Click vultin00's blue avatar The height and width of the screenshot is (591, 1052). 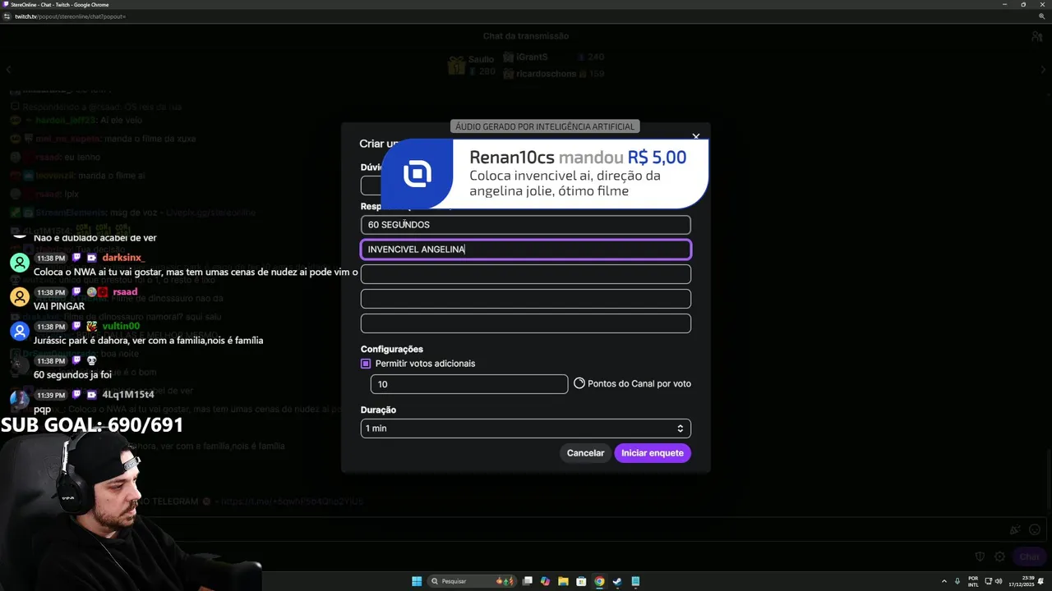(20, 332)
